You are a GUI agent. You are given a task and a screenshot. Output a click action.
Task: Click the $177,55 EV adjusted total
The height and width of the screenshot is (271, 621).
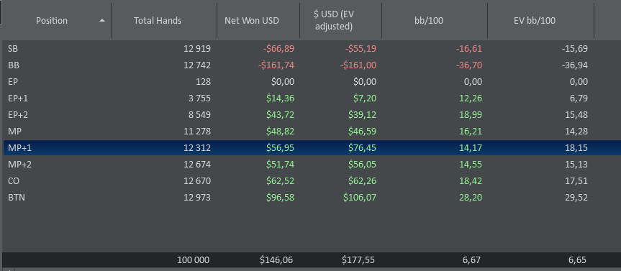coord(358,260)
